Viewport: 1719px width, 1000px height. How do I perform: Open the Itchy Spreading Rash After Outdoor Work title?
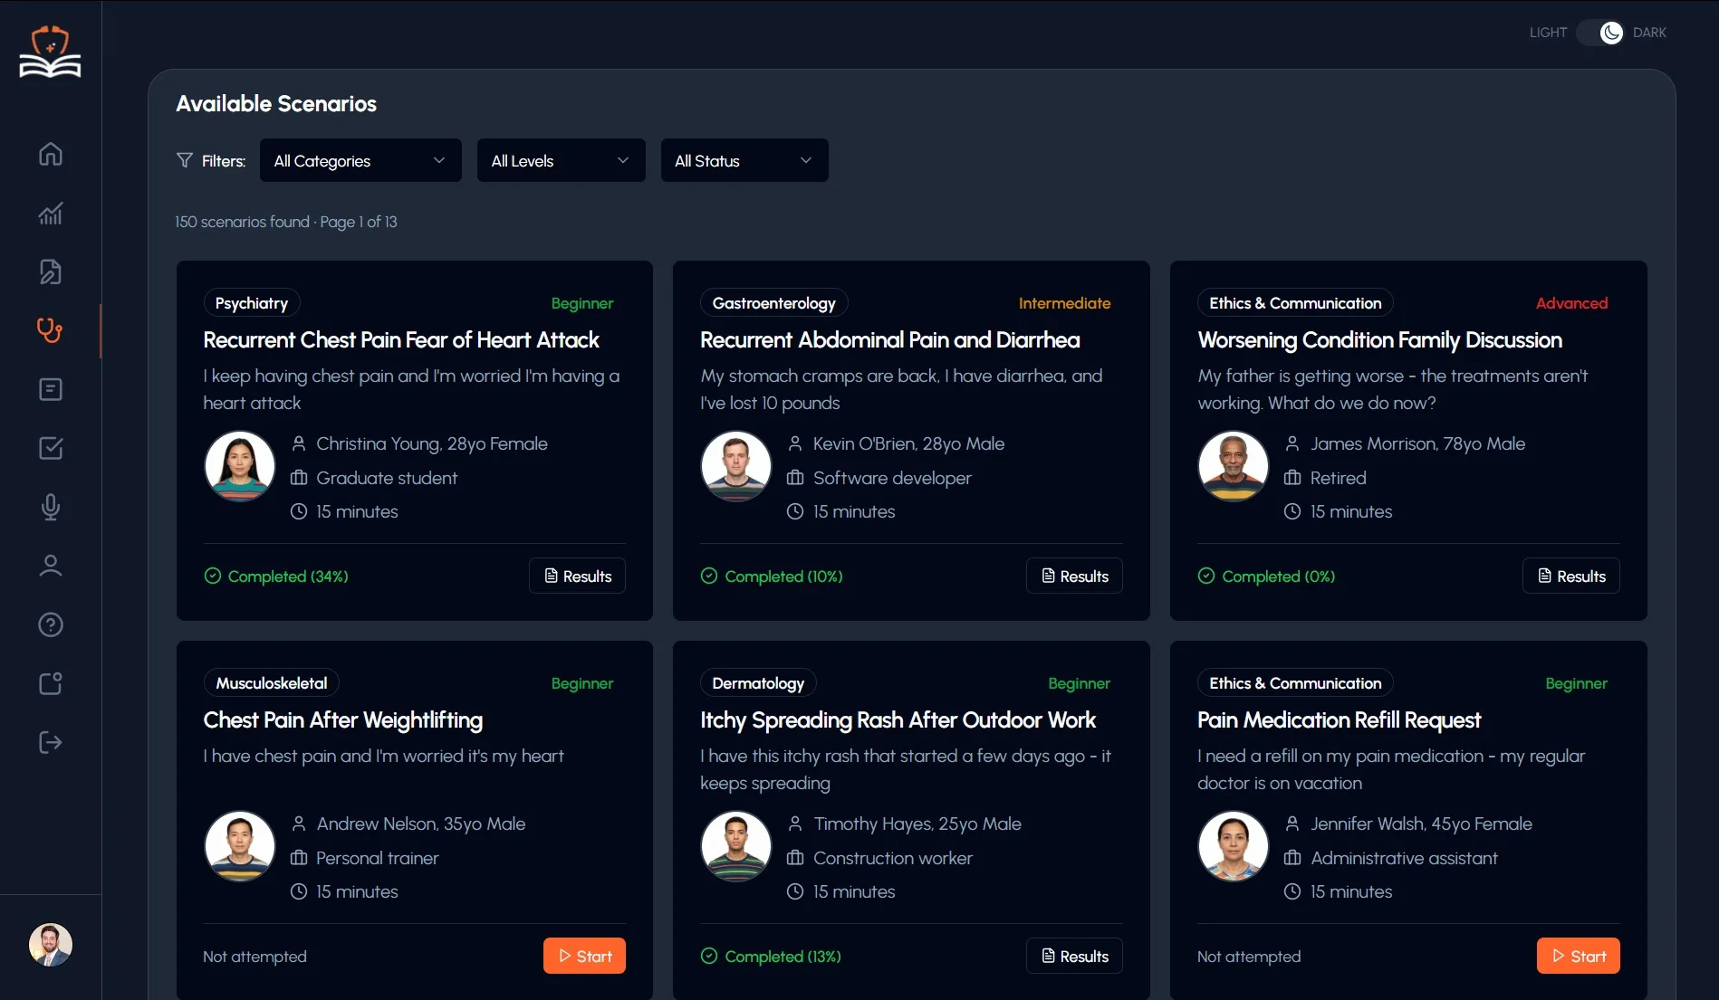pos(898,720)
